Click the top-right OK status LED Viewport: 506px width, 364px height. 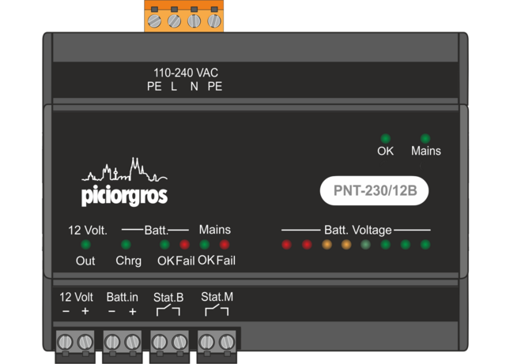385,138
